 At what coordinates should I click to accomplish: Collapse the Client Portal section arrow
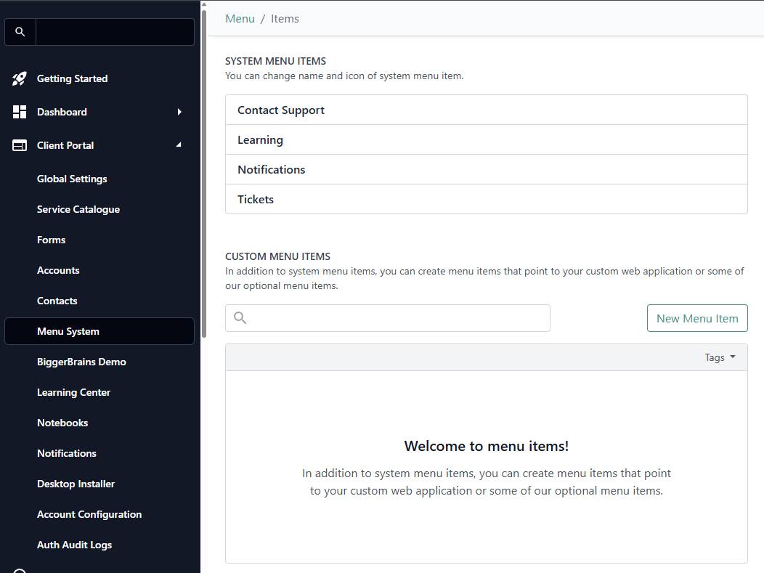[x=179, y=145]
